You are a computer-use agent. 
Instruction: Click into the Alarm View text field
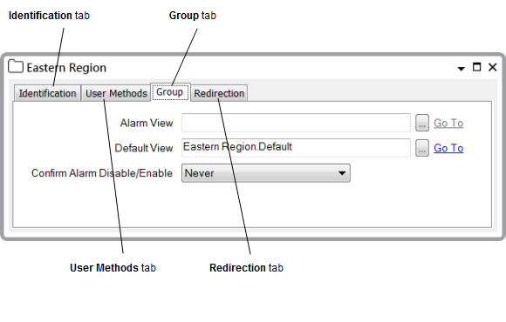pyautogui.click(x=296, y=123)
